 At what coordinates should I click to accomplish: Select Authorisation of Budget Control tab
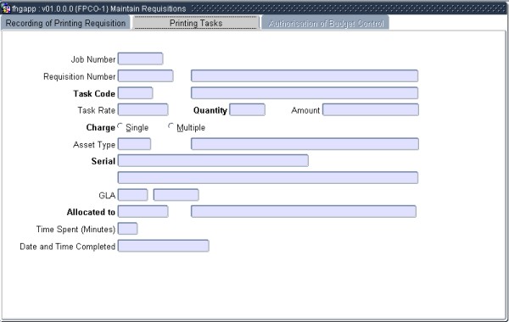click(x=326, y=24)
